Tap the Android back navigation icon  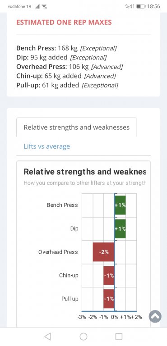[48, 337]
